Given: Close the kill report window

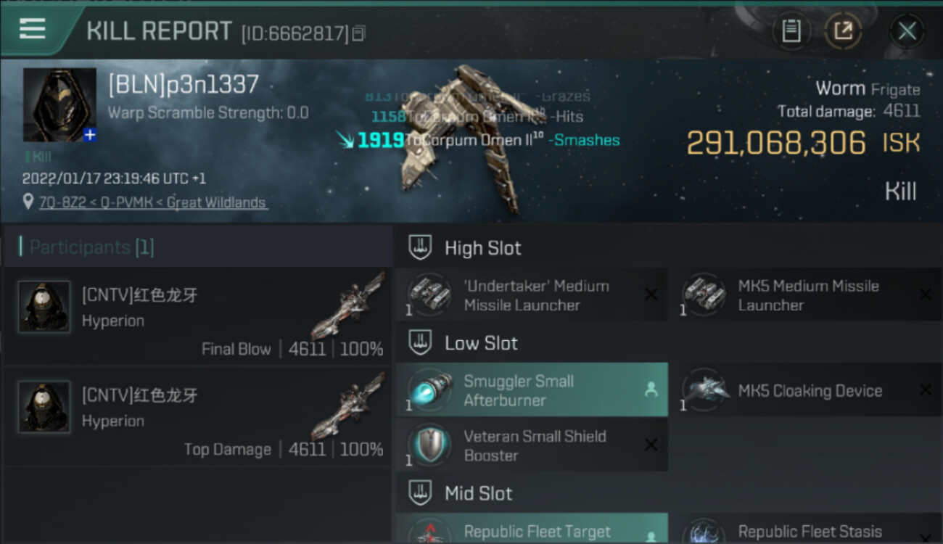Looking at the screenshot, I should pos(907,31).
